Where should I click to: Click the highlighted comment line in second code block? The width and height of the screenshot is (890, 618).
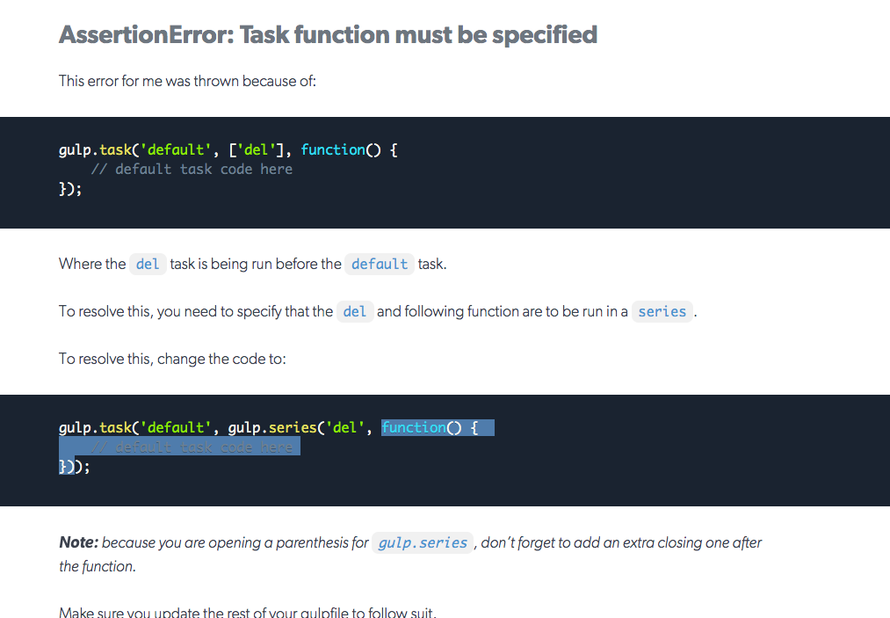click(192, 447)
